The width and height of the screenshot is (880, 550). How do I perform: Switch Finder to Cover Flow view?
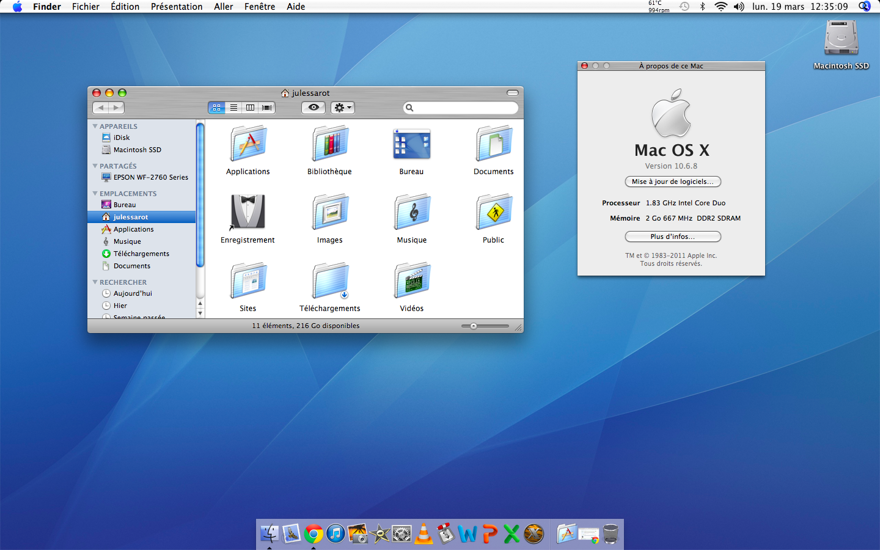[267, 108]
